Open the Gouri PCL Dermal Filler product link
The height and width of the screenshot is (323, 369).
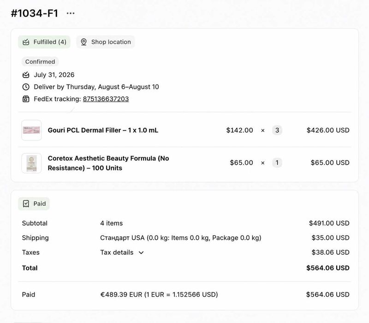pos(103,130)
